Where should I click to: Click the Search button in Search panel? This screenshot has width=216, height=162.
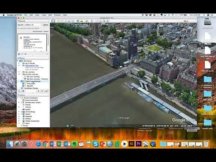click(45, 25)
